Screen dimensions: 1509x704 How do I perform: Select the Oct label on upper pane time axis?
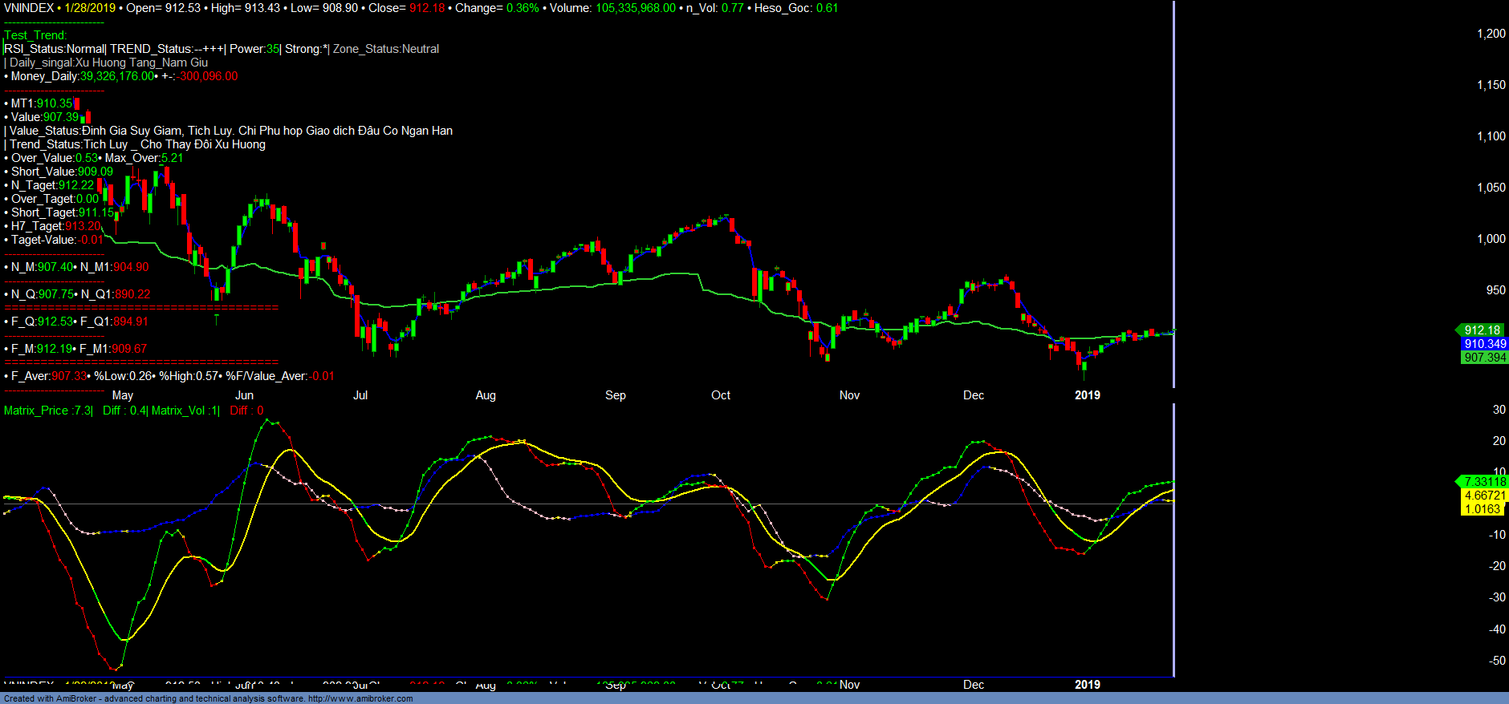[x=721, y=395]
